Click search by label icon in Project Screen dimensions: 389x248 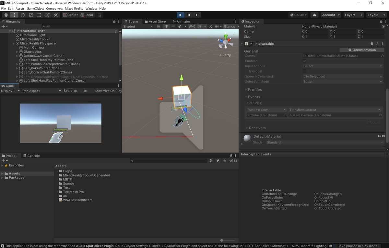point(218,161)
